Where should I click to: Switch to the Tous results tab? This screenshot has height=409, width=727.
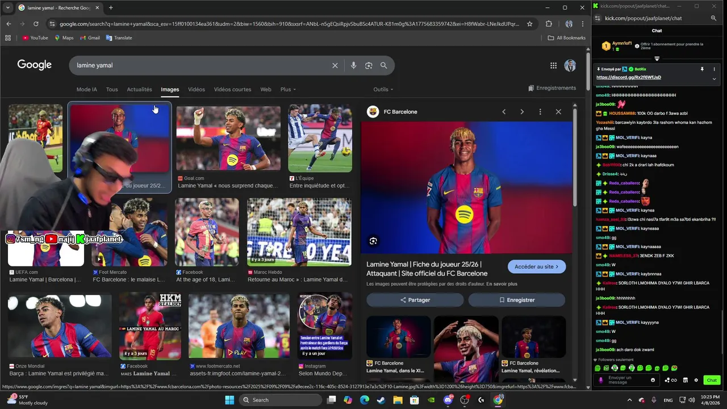click(x=112, y=89)
